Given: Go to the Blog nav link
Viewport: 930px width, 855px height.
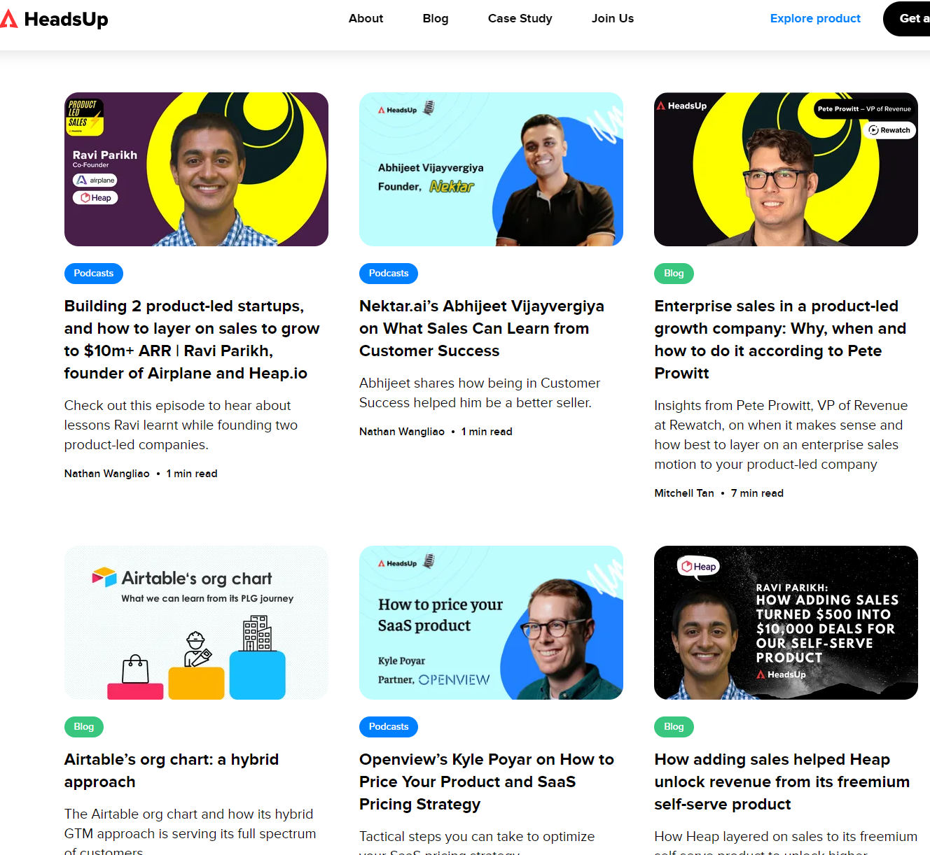Looking at the screenshot, I should [x=436, y=18].
